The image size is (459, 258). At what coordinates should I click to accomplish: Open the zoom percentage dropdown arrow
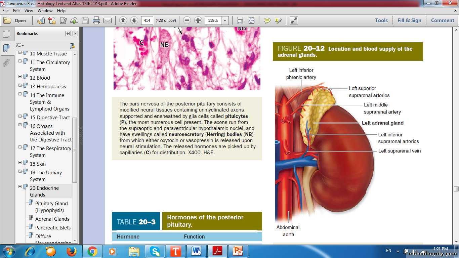pyautogui.click(x=225, y=20)
